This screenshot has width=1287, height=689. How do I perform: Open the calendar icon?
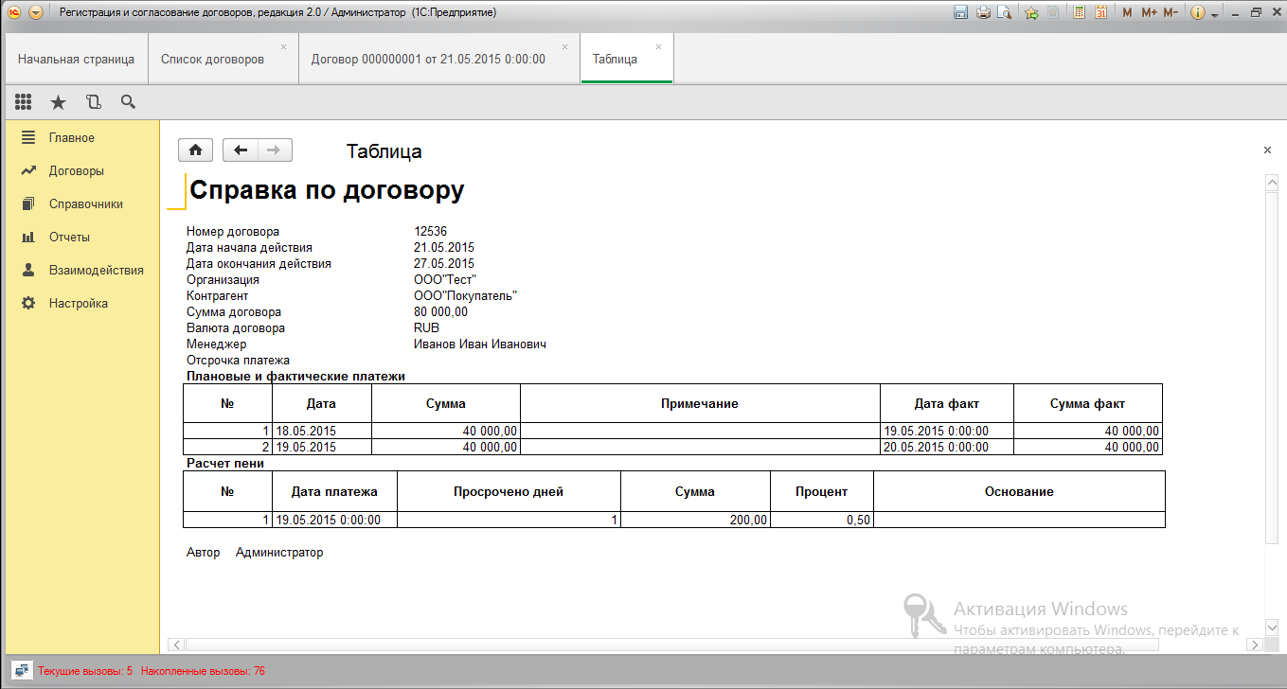(1101, 12)
